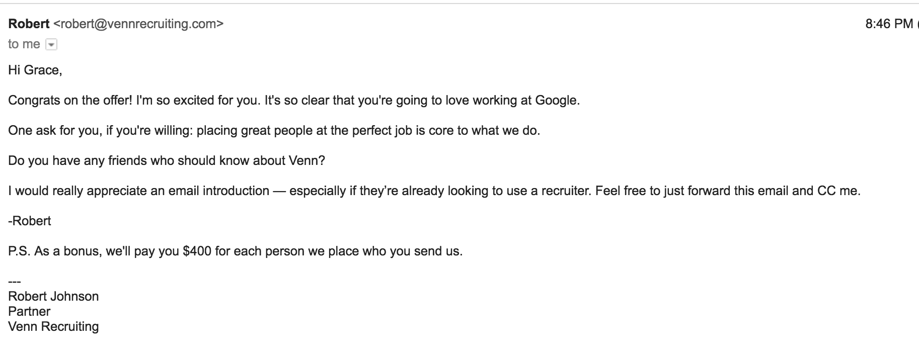Click "Robert Johnson" in the signature

[x=53, y=296]
